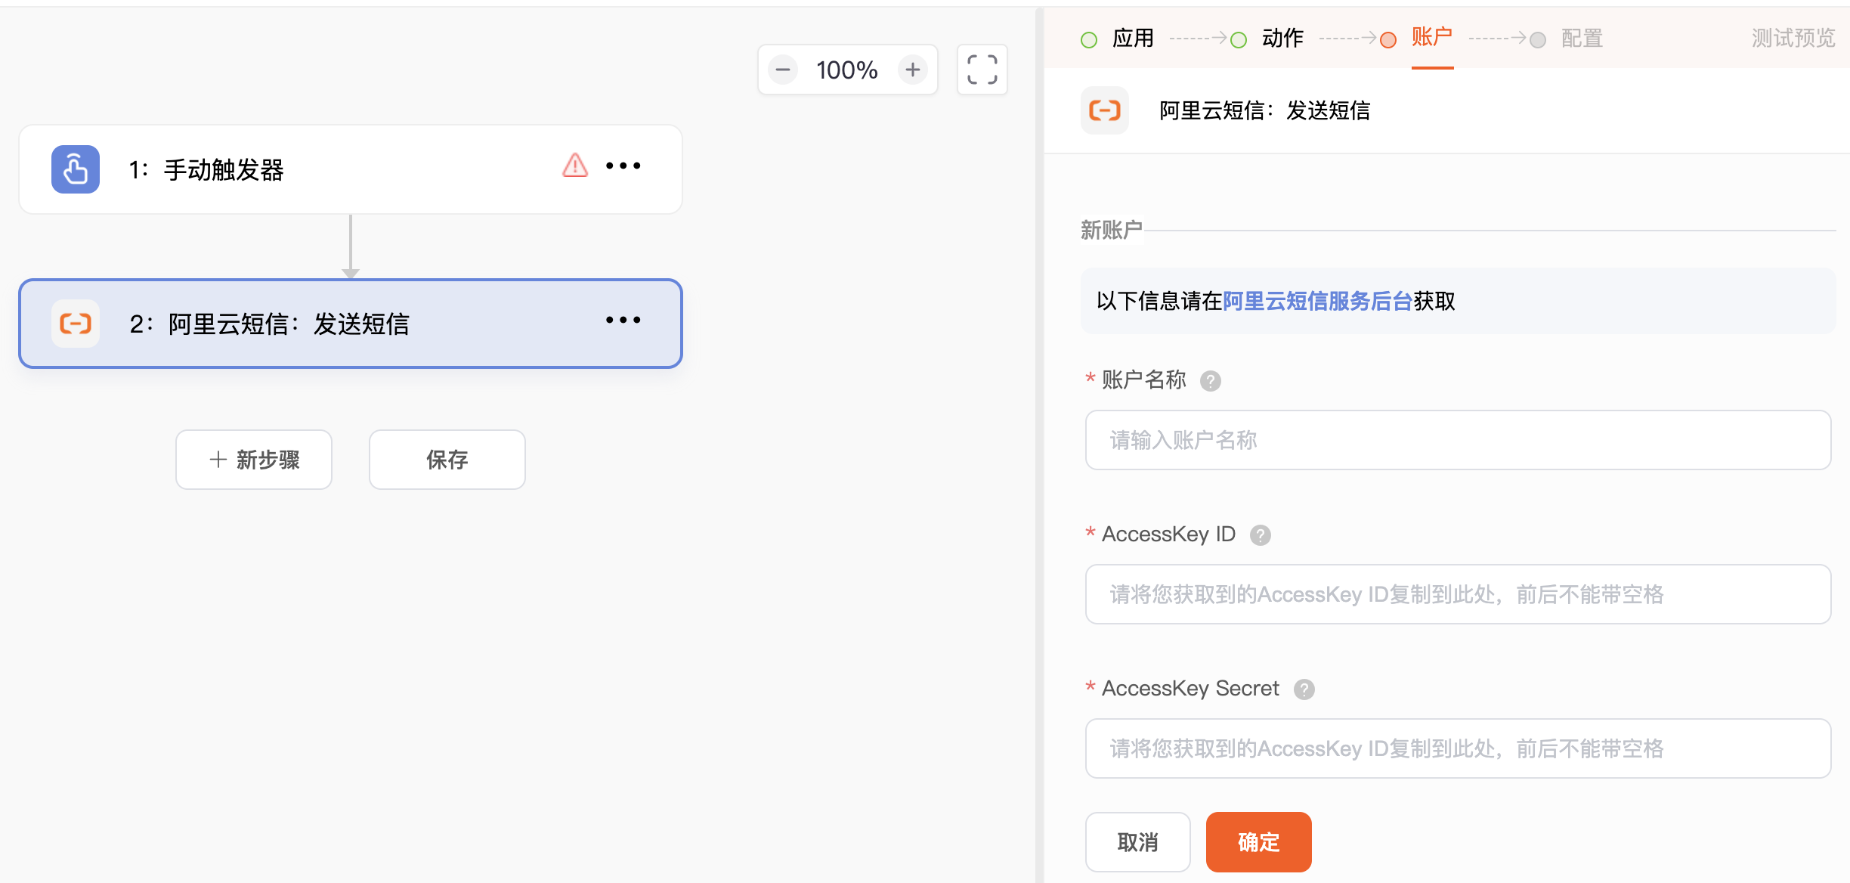Click the 保存 button
This screenshot has width=1850, height=883.
[x=447, y=460]
